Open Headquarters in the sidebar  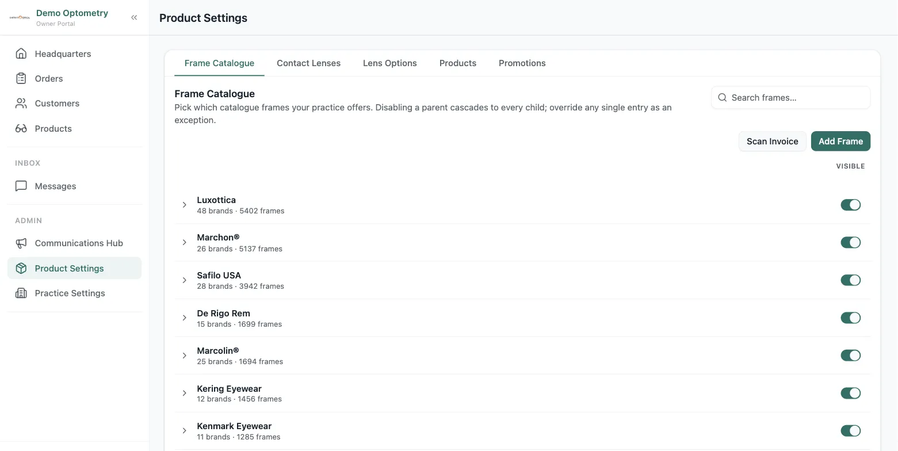pos(74,53)
